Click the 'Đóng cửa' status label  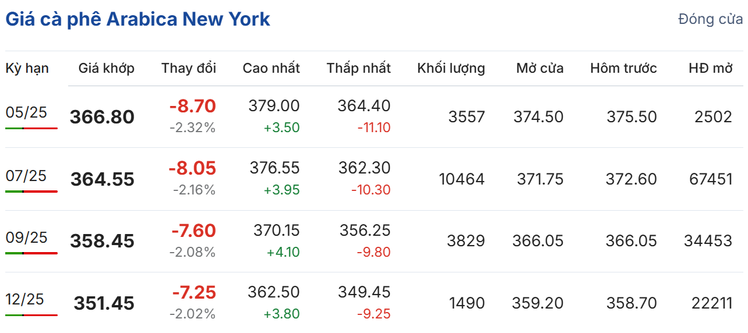tap(710, 19)
